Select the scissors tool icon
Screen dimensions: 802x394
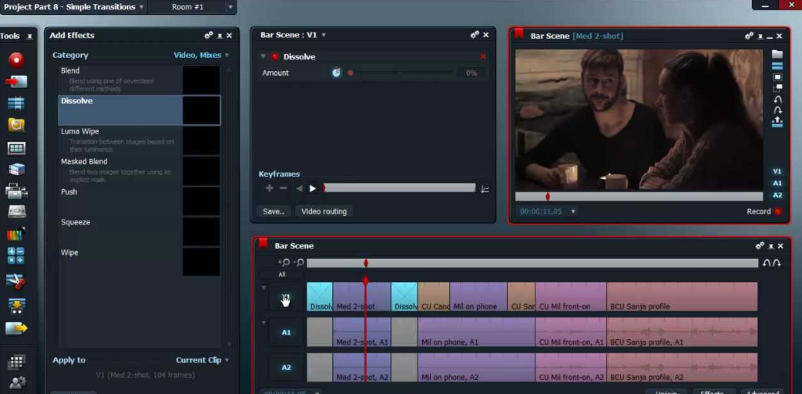point(16,281)
